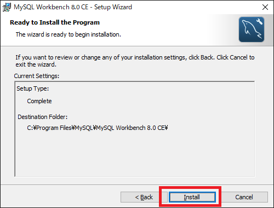This screenshot has height=208, width=274.
Task: Click the Destination Folder label
Action: 42,117
